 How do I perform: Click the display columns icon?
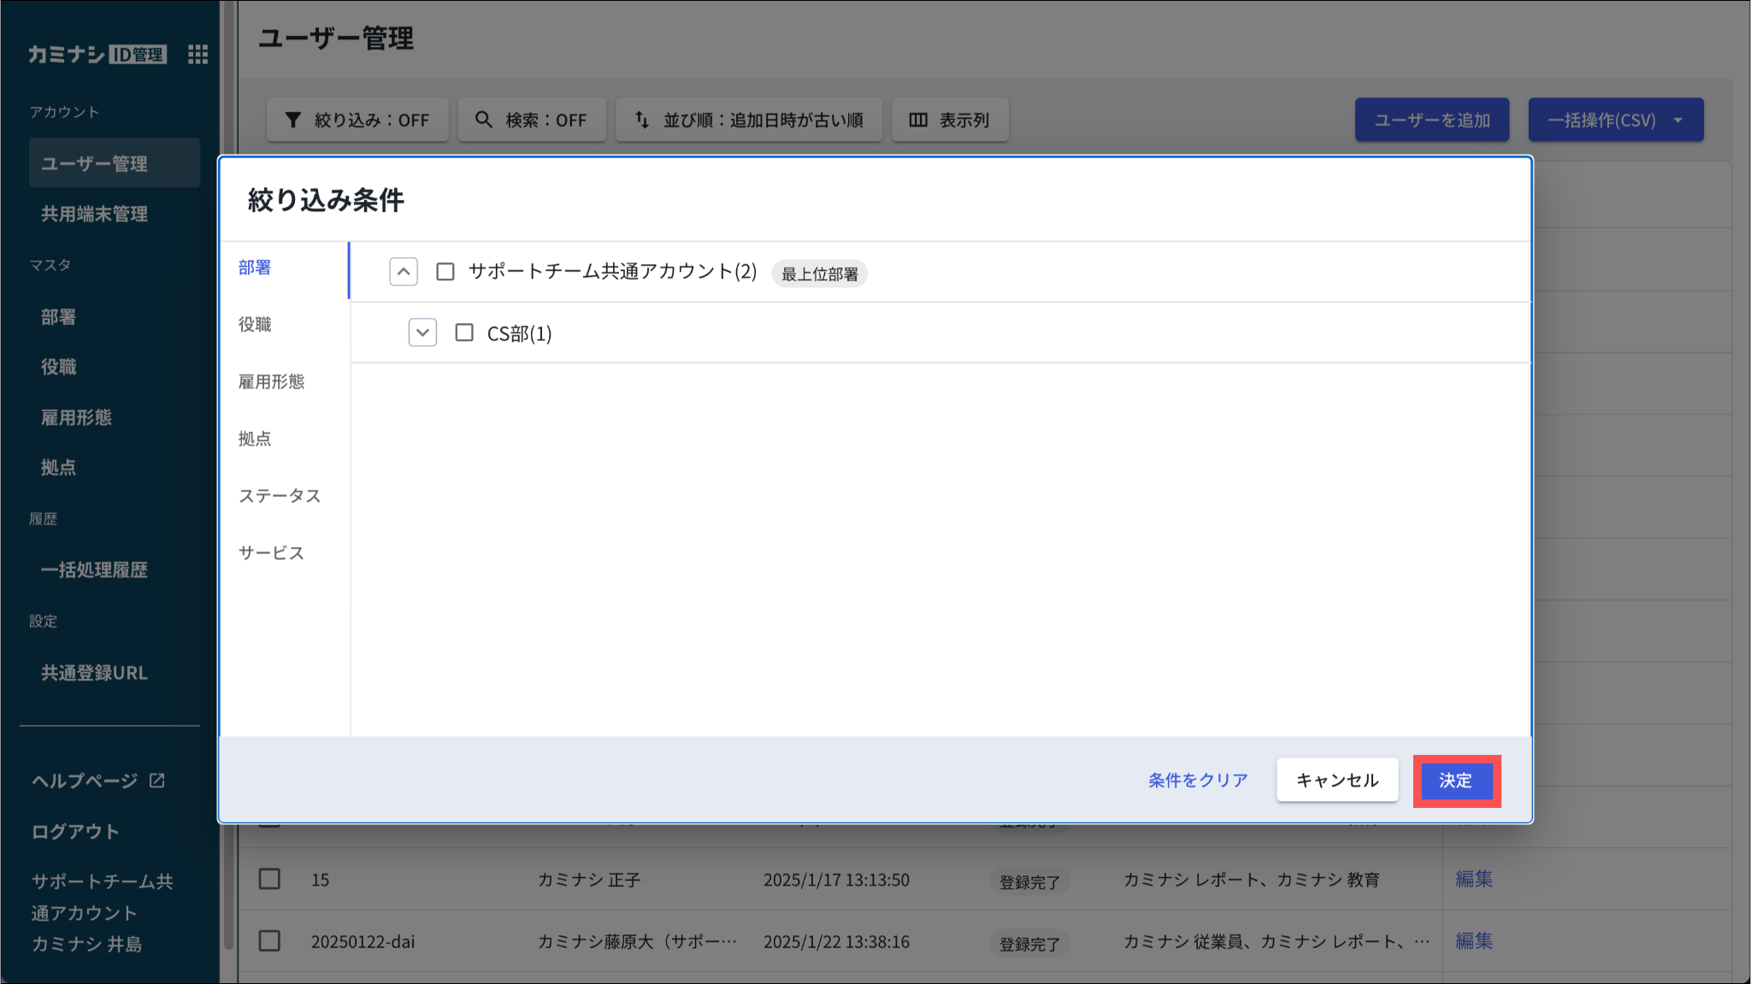click(918, 120)
